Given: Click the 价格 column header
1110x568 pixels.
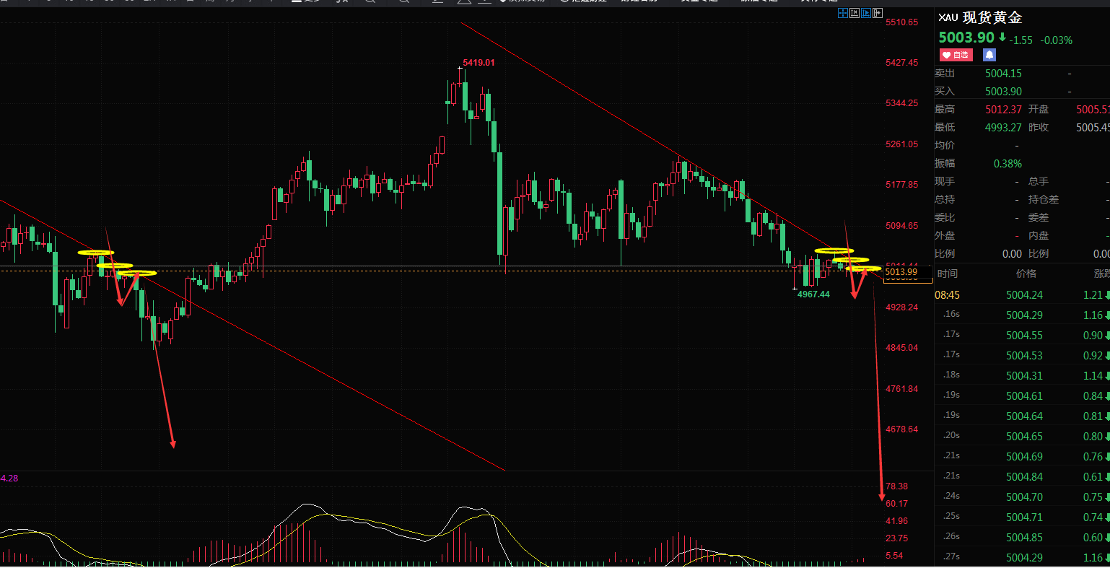Looking at the screenshot, I should [x=1026, y=274].
